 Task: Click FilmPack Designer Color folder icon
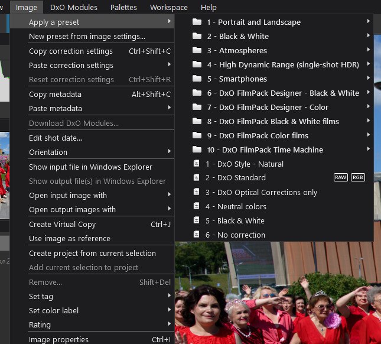(x=197, y=107)
